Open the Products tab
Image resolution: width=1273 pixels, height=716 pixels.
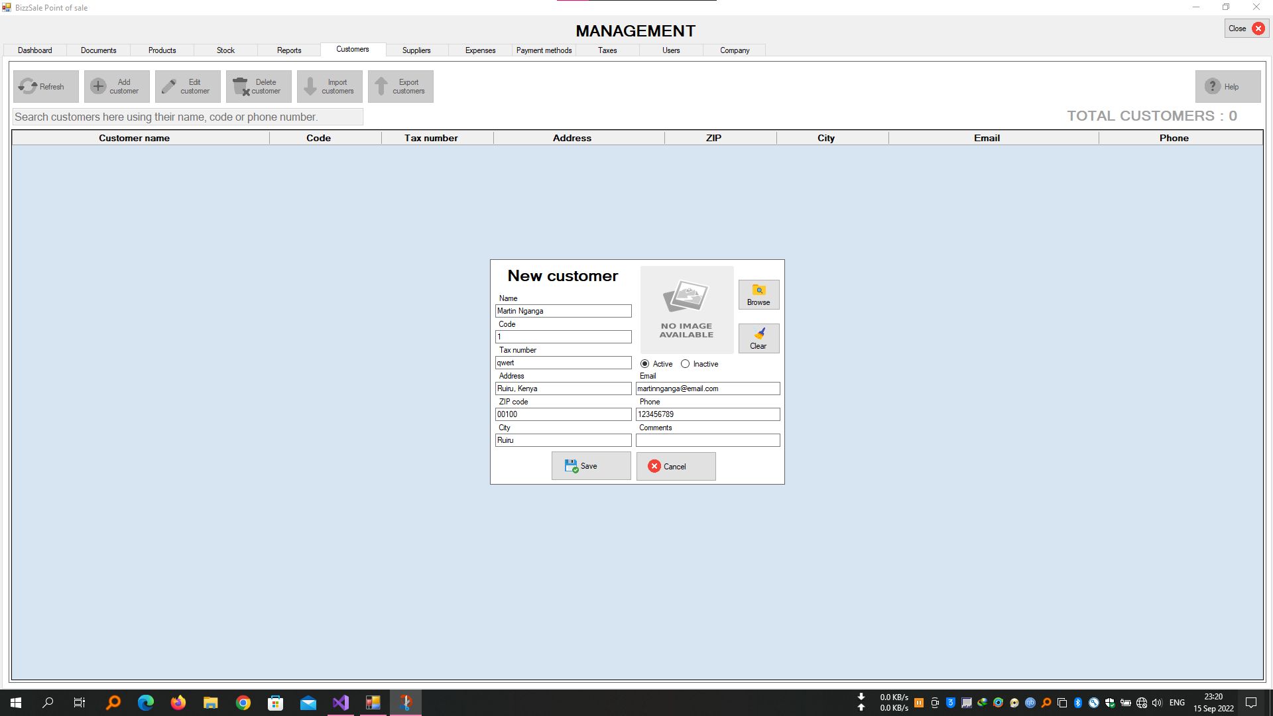(x=162, y=50)
